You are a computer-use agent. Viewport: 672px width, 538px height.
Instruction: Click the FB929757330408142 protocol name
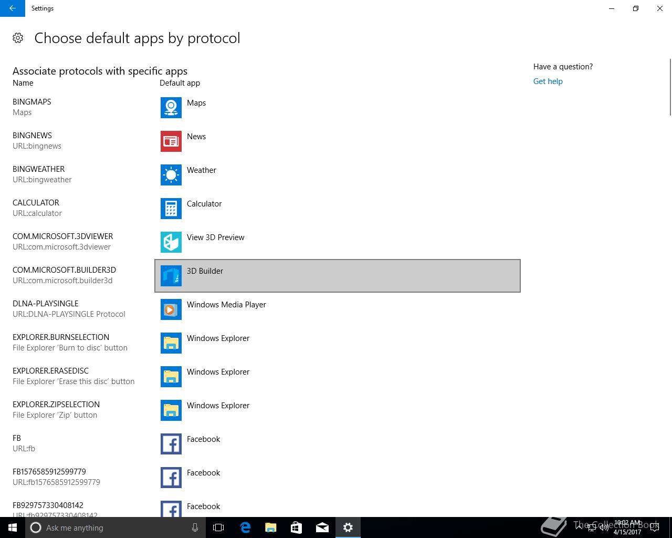[48, 505]
